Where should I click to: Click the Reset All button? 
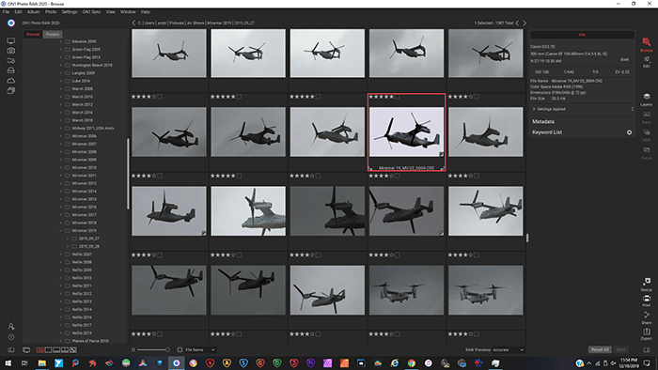(x=600, y=350)
